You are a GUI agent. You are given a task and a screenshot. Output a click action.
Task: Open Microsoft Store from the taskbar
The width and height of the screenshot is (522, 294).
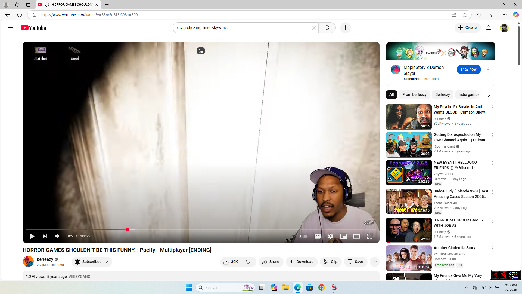(x=309, y=287)
